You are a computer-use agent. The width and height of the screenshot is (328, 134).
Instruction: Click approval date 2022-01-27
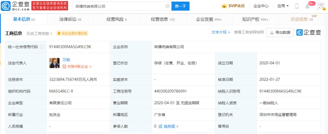coord(270,79)
